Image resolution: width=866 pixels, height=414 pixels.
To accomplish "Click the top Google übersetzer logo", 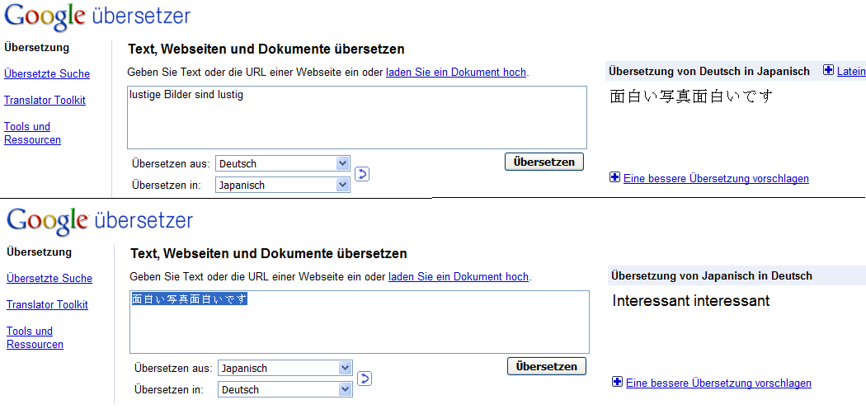I will 97,16.
